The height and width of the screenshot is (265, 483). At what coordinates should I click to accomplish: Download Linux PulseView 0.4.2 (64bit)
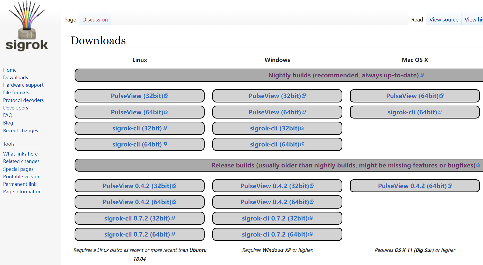pyautogui.click(x=140, y=202)
